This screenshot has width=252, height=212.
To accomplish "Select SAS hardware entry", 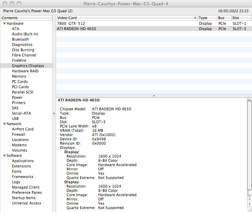I will 15,108.
